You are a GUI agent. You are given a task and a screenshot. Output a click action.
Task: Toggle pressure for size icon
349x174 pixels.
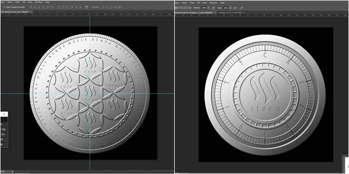tap(242, 8)
